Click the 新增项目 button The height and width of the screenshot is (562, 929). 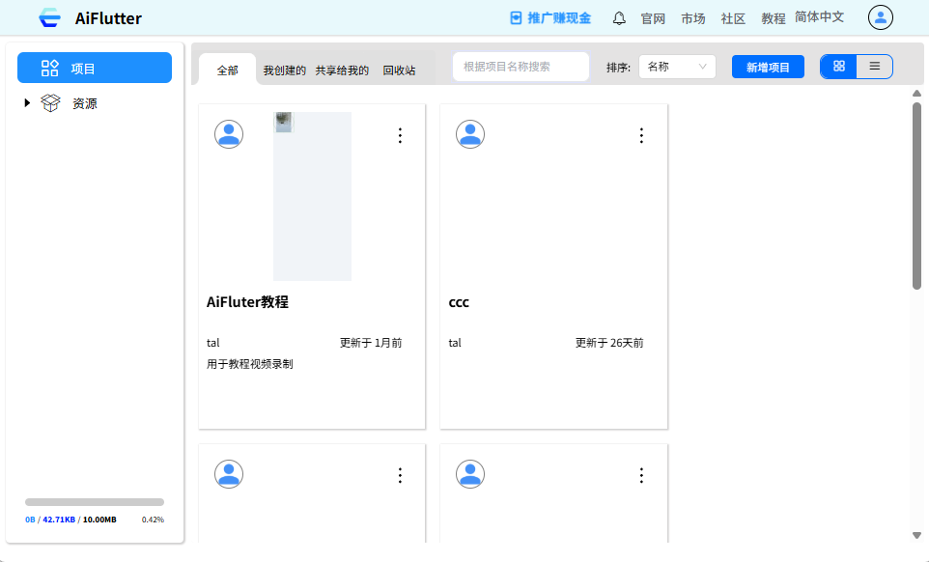pos(768,67)
